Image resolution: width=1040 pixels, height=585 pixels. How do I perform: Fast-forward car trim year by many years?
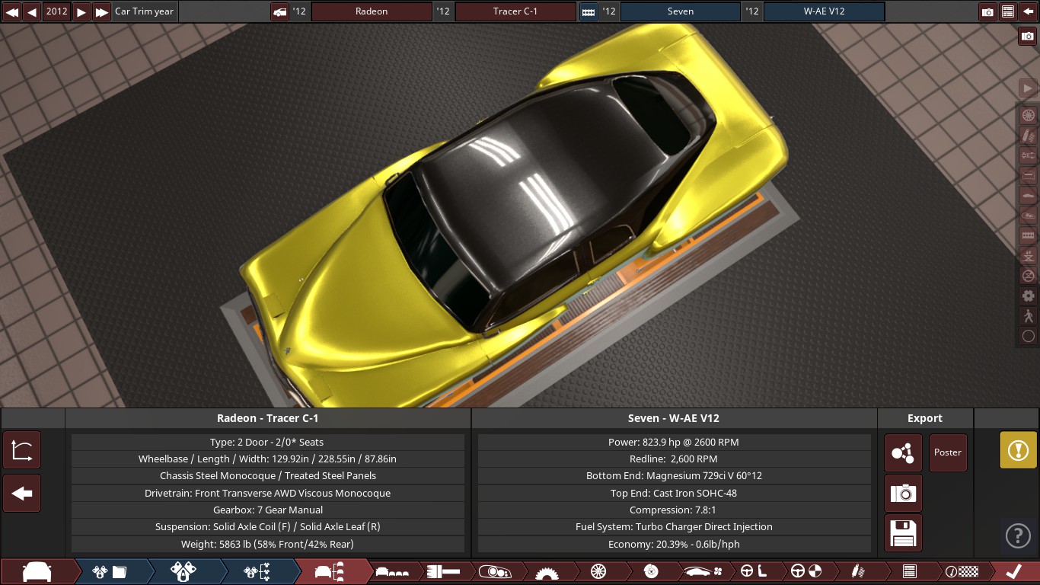tap(101, 11)
